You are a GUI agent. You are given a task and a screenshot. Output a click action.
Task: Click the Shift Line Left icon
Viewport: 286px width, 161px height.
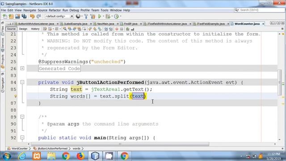(x=106, y=29)
